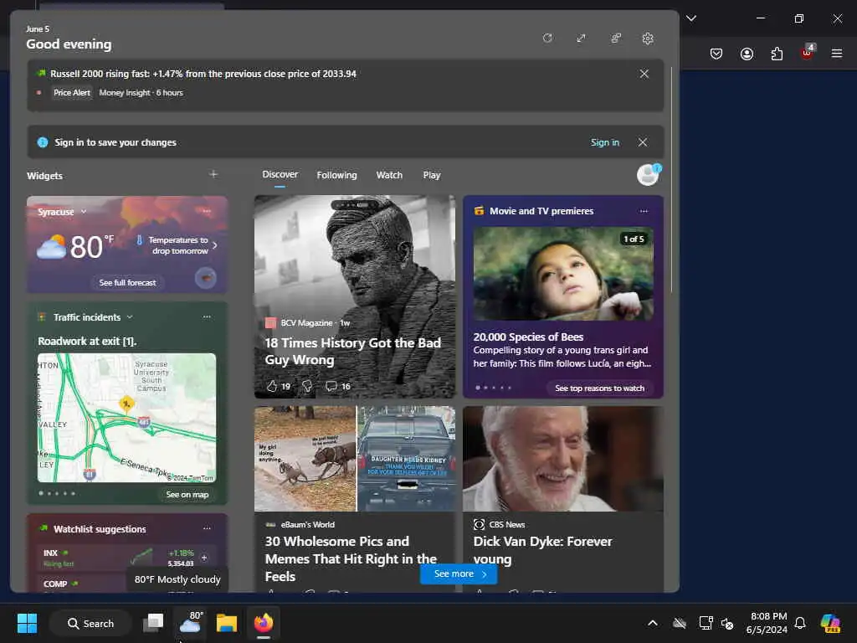This screenshot has width=857, height=643.
Task: Open Task View on taskbar
Action: (x=153, y=623)
